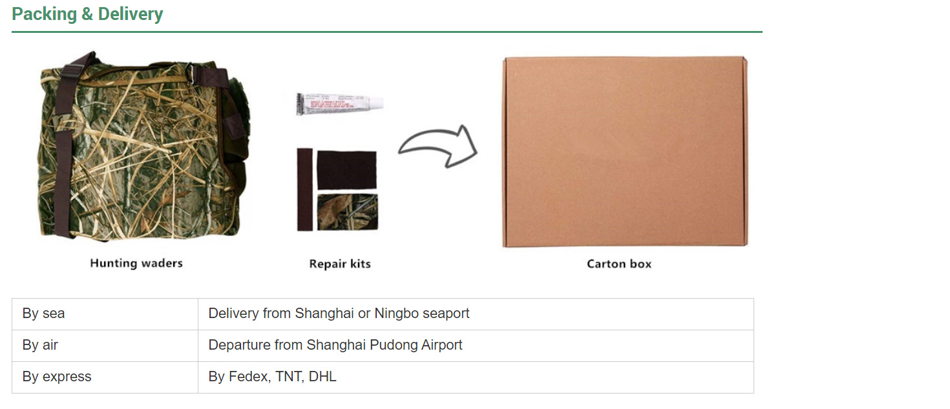Click the green divider line under heading

point(387,31)
